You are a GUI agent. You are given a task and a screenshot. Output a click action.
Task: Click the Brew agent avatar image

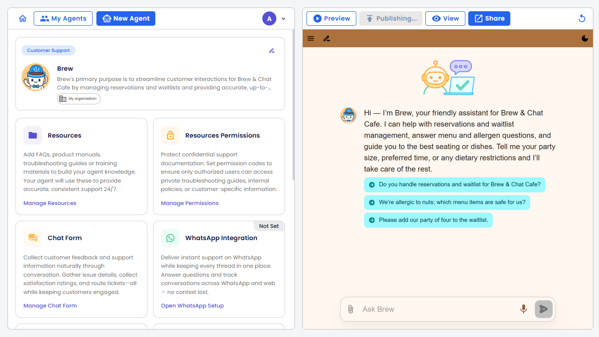tap(36, 77)
